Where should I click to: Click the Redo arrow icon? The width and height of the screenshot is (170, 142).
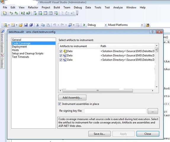tap(62, 25)
